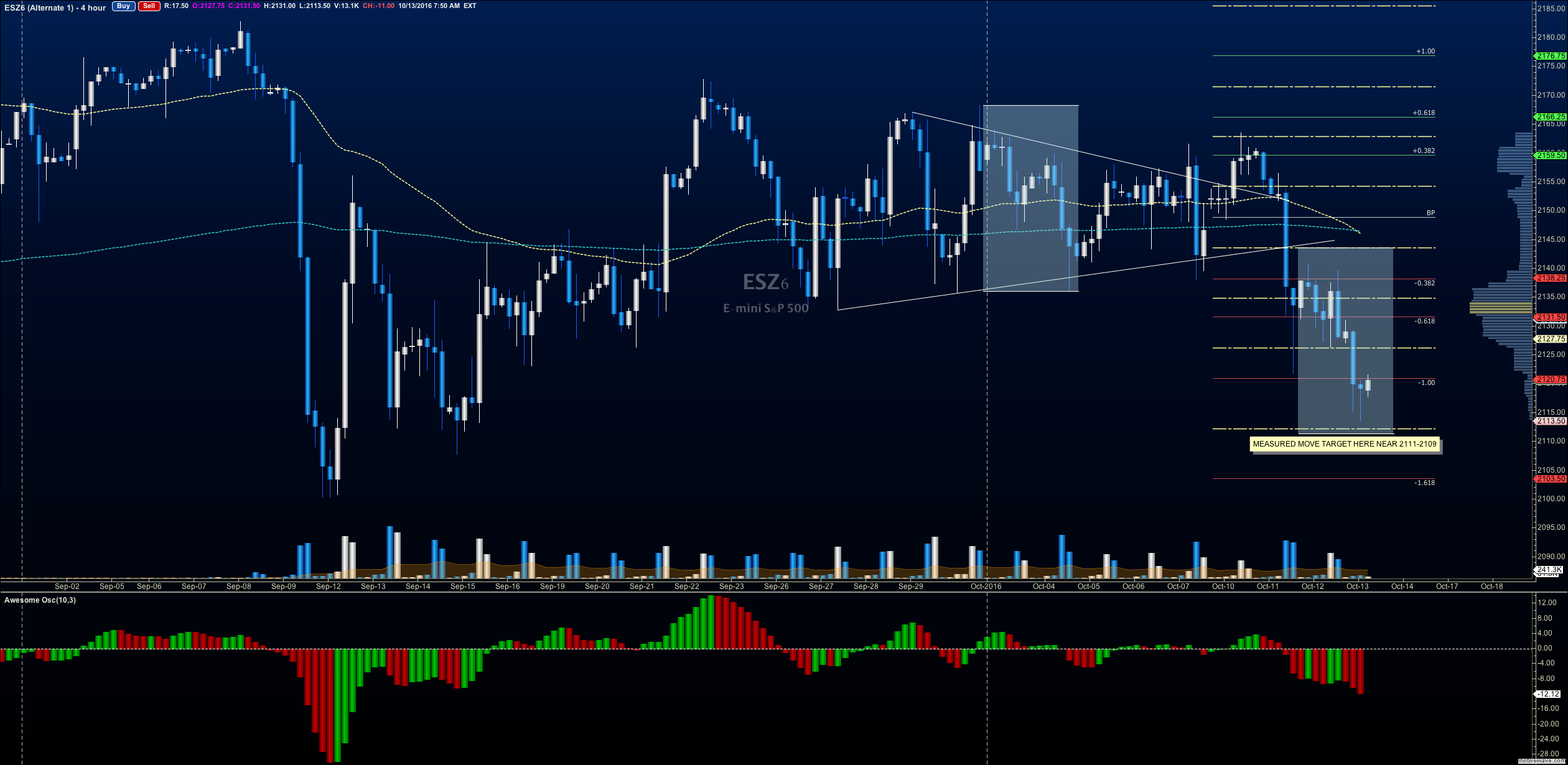Click the Oct-13 date axis label
The image size is (1568, 765).
[x=1358, y=586]
